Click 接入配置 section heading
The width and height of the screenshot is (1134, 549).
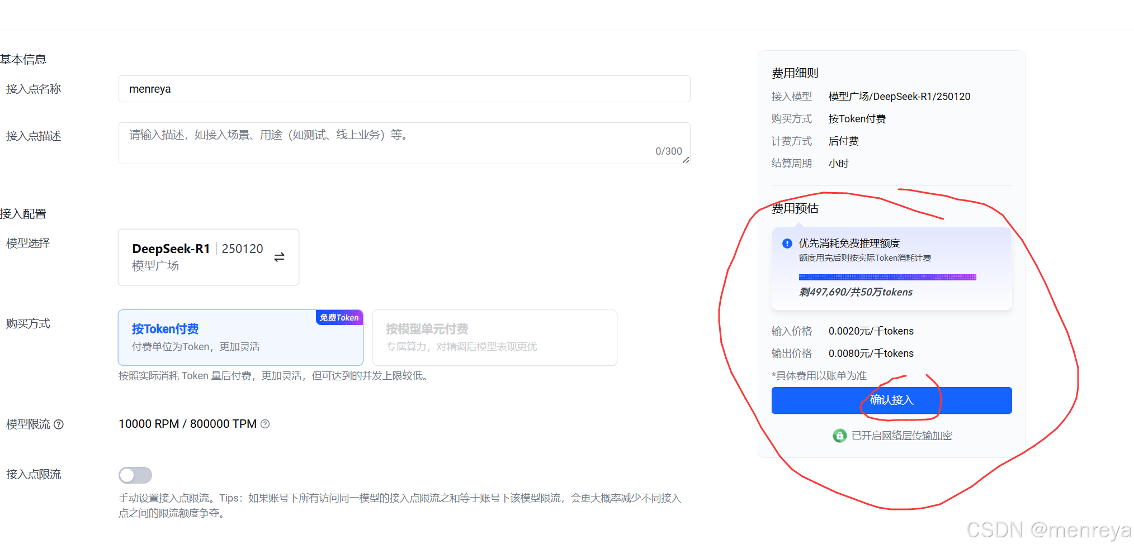click(23, 214)
